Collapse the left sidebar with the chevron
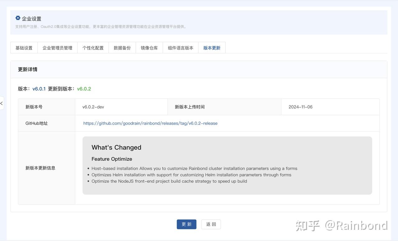 pyautogui.click(x=2, y=103)
